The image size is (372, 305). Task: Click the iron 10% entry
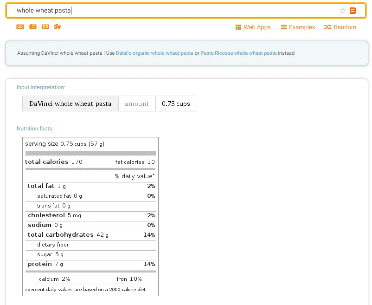129,279
